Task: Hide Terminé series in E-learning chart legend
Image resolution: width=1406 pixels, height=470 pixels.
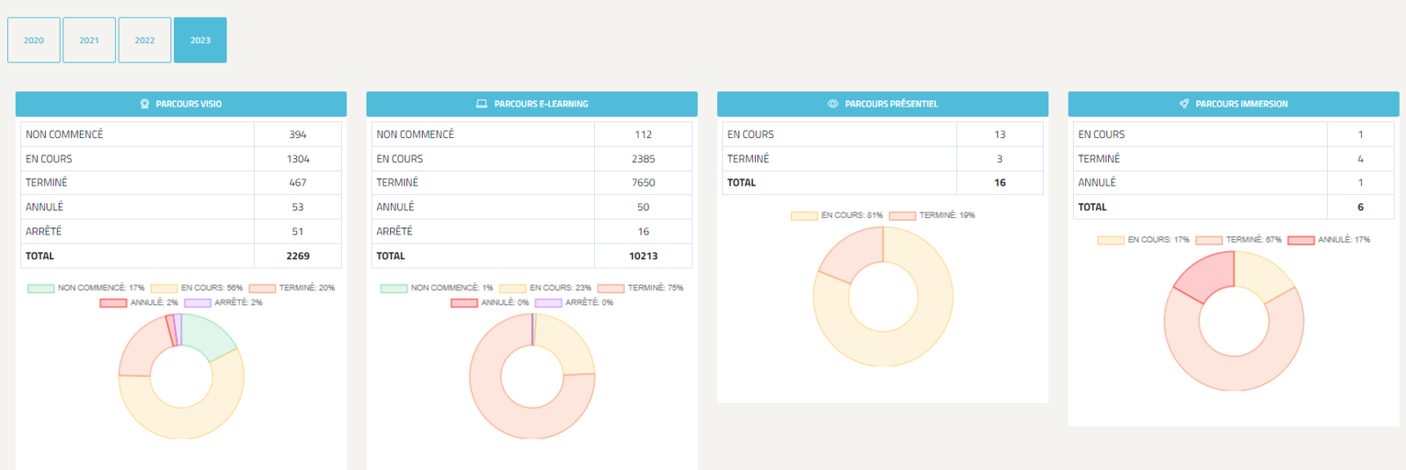Action: pyautogui.click(x=641, y=288)
